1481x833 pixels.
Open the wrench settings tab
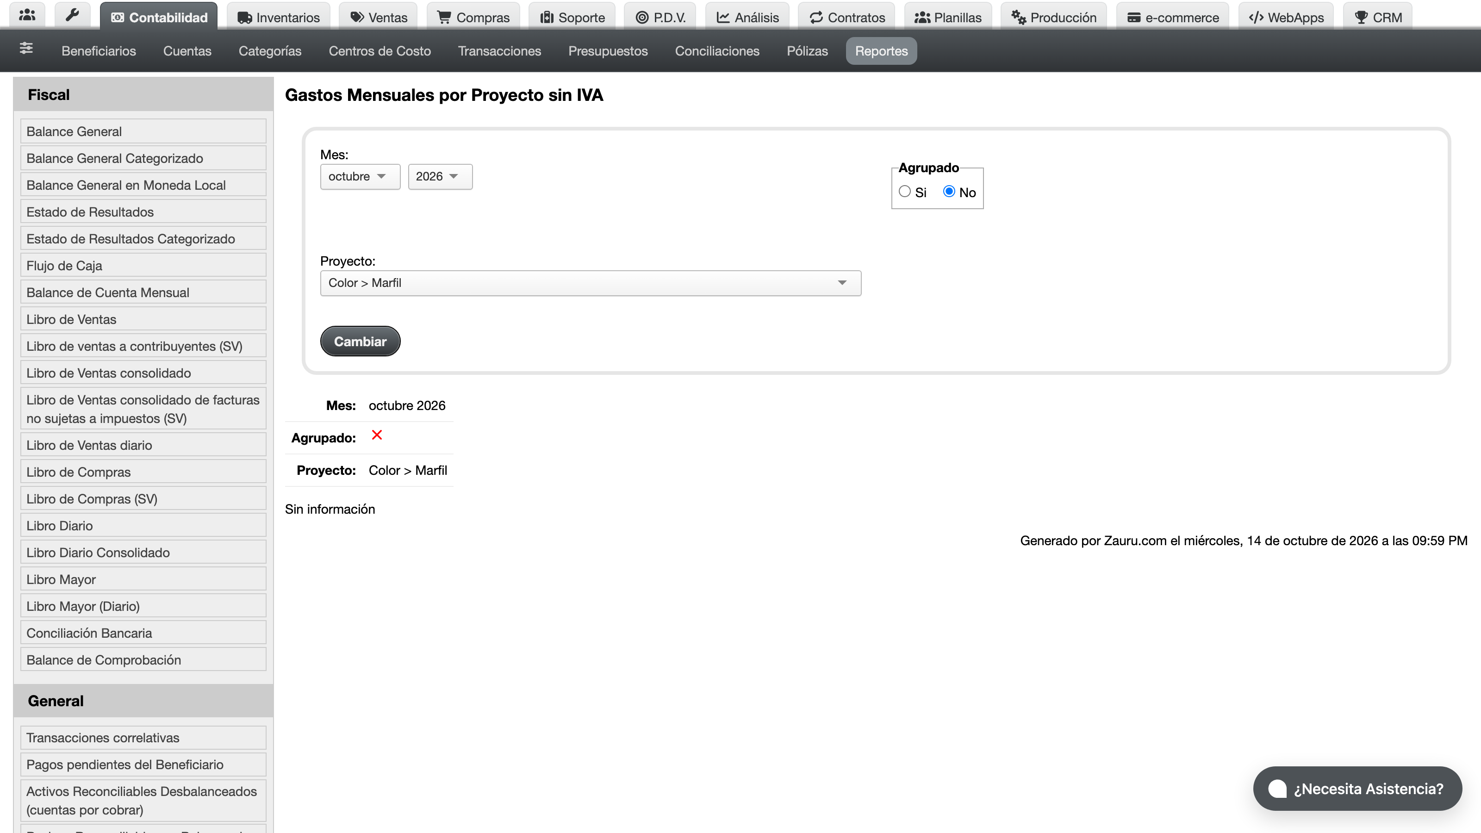[72, 16]
